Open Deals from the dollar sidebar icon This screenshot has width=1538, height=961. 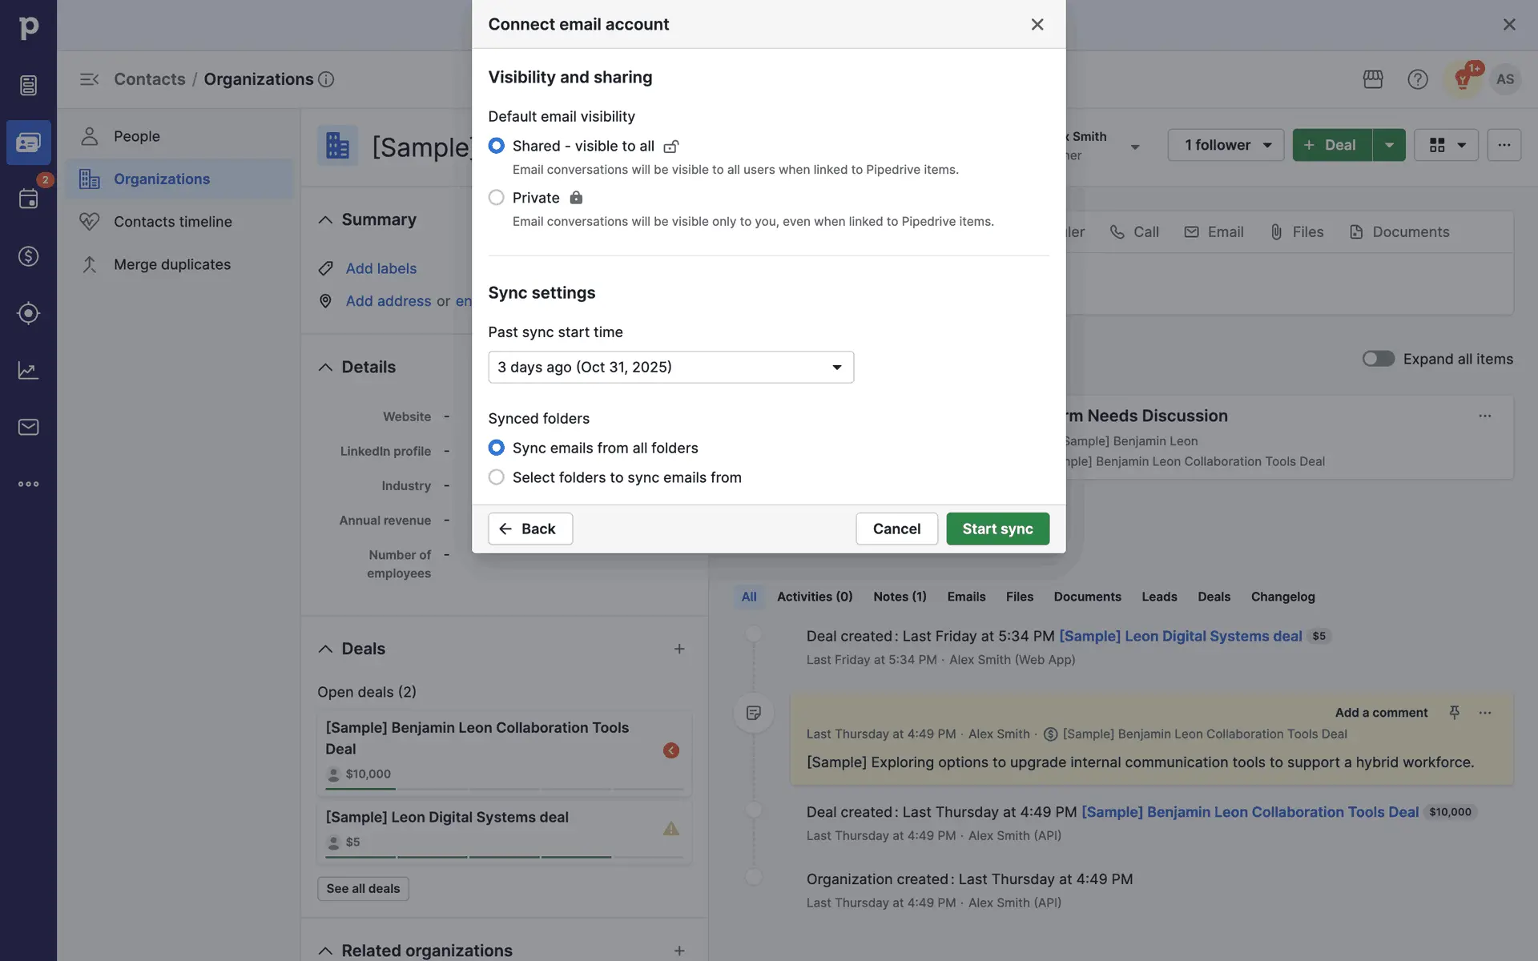pos(28,256)
